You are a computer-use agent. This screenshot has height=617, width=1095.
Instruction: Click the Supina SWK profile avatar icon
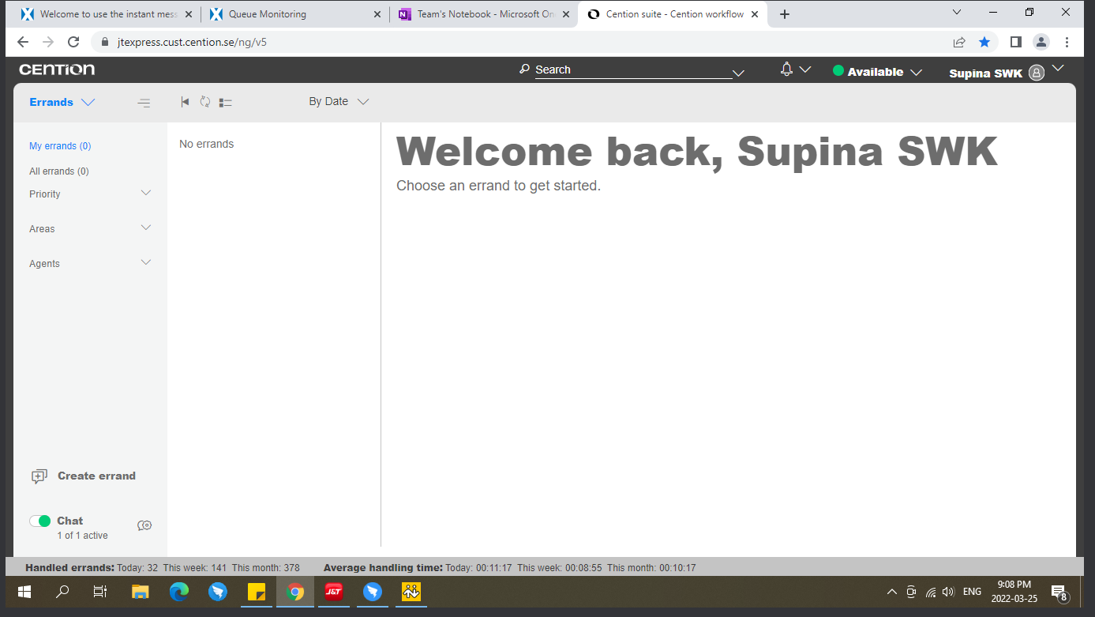(1037, 73)
